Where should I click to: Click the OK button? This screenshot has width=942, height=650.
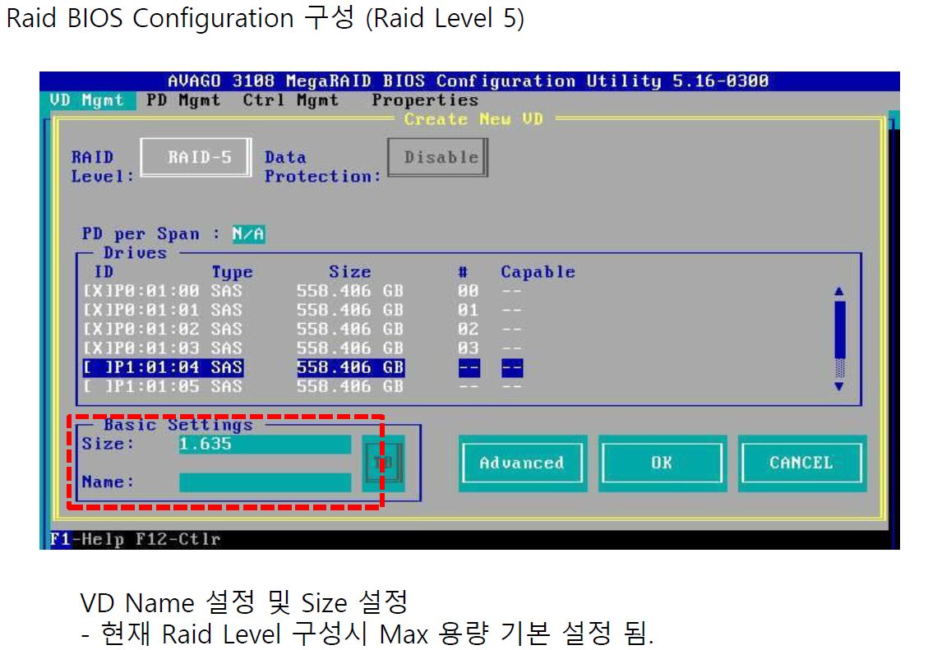pyautogui.click(x=661, y=463)
